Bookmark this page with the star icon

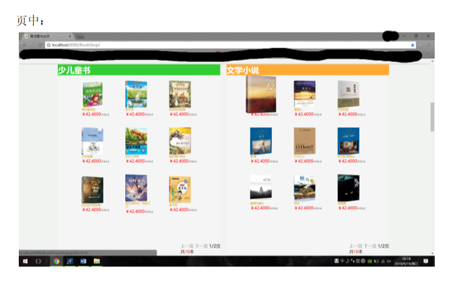(412, 45)
